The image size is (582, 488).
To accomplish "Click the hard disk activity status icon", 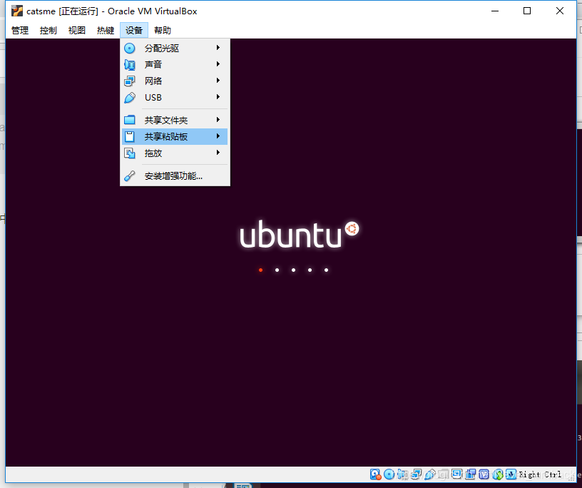I will [x=376, y=474].
